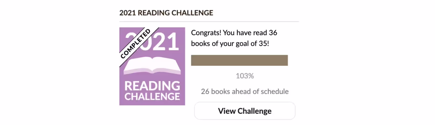The image size is (435, 125).
Task: Click the word READING on purple badge
Action: click(152, 86)
